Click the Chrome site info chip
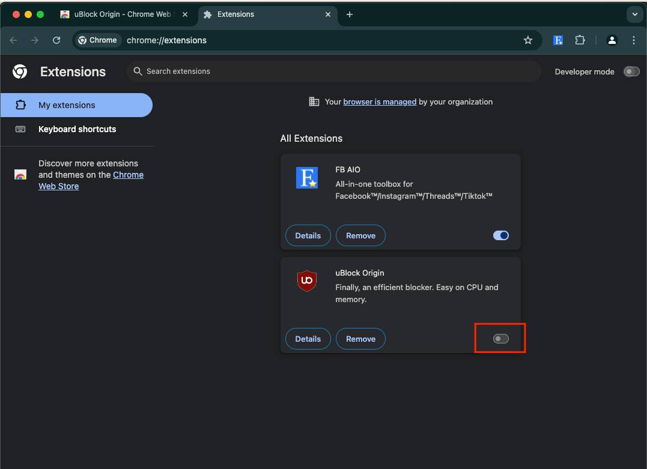This screenshot has width=647, height=469. [98, 40]
